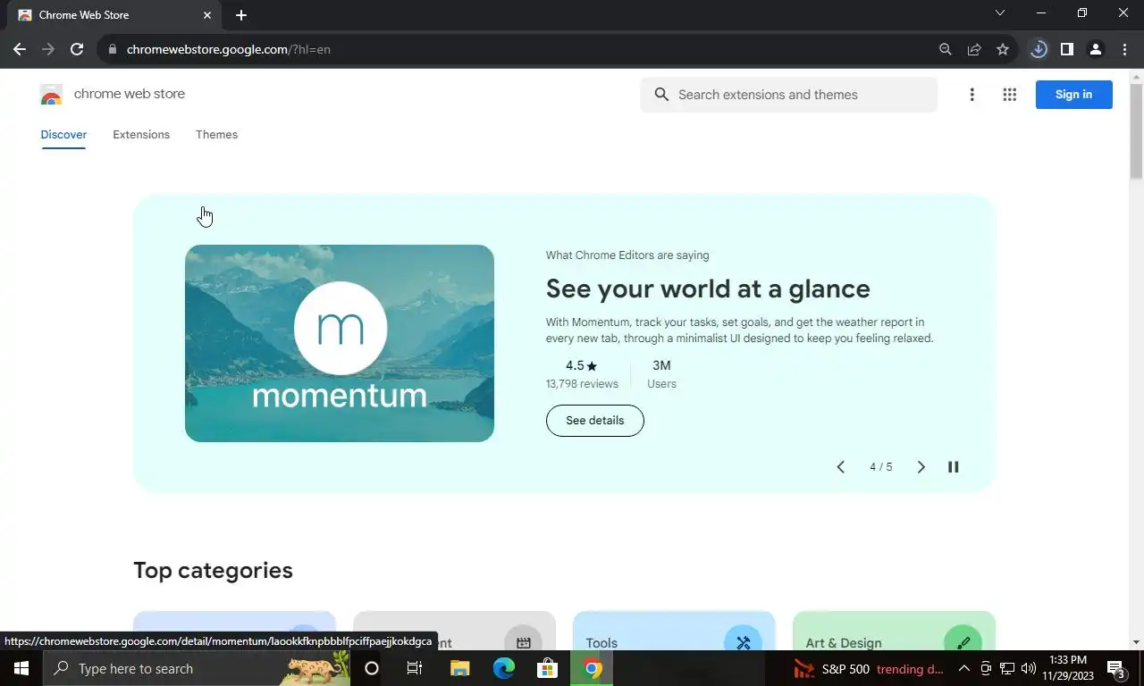Close the Chrome Web Store tab
1144x686 pixels.
[207, 15]
